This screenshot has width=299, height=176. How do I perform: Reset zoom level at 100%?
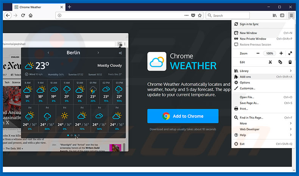[x=269, y=54]
